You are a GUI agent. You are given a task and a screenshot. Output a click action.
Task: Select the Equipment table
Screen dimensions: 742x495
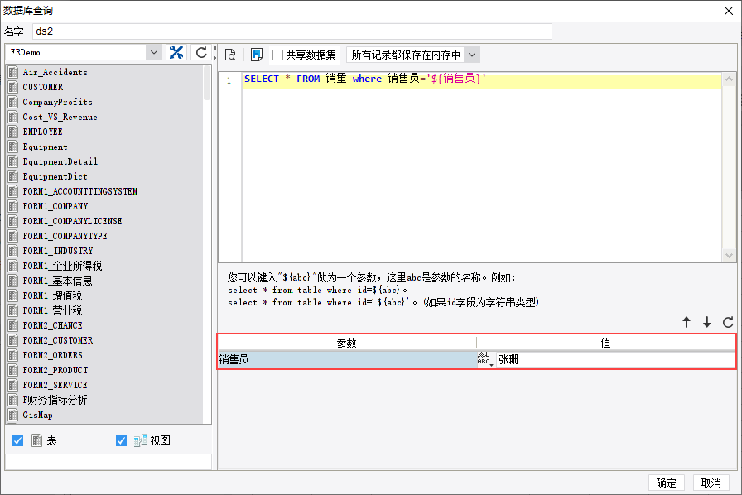click(45, 147)
